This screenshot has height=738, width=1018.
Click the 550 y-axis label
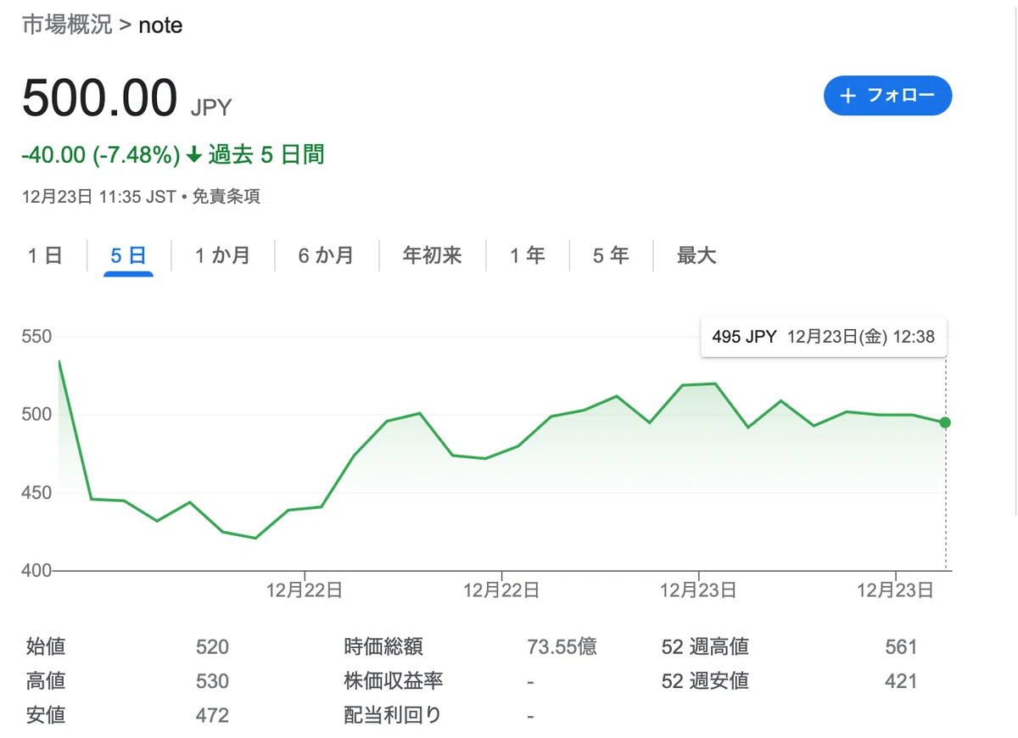tap(37, 337)
